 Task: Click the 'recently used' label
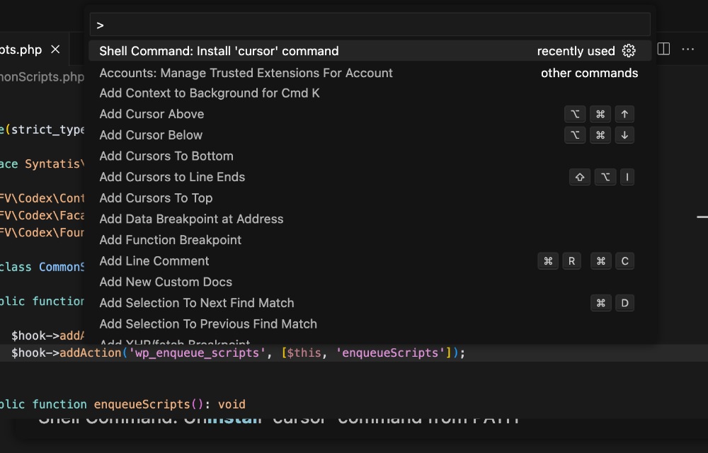tap(576, 51)
